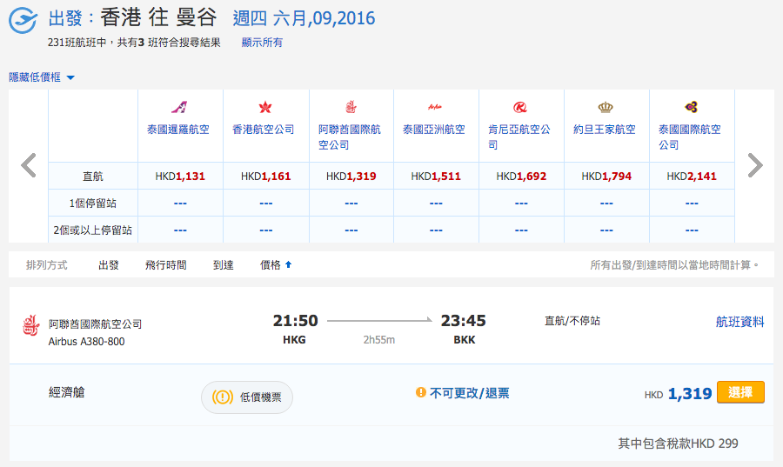This screenshot has height=467, width=783.
Task: Click the HKD1,511 direct fare
Action: [436, 177]
